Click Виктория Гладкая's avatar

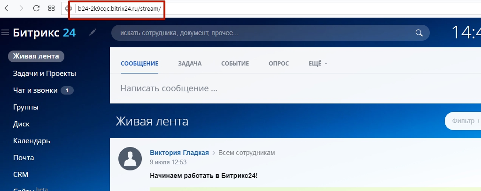(130, 159)
